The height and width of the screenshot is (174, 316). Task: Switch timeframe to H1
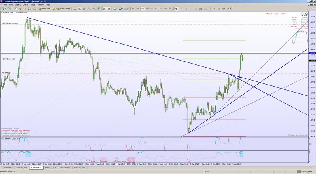(152, 9)
